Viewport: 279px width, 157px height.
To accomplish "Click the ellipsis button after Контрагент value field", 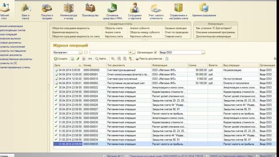I will pos(134,52).
